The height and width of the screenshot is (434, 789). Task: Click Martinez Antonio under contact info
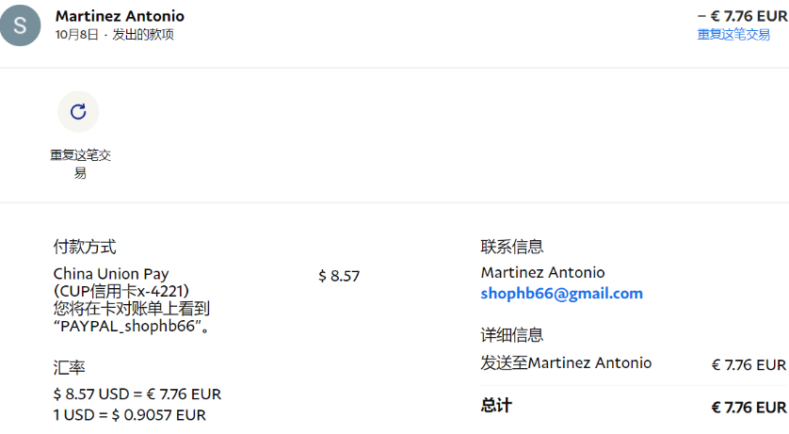(542, 272)
